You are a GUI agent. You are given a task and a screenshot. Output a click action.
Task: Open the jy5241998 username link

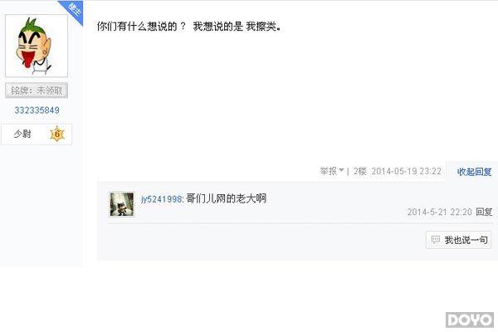point(162,199)
